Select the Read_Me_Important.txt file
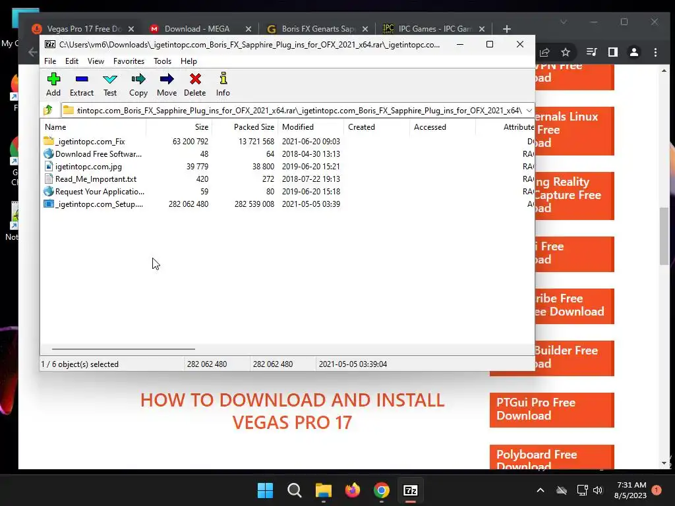 (90, 179)
